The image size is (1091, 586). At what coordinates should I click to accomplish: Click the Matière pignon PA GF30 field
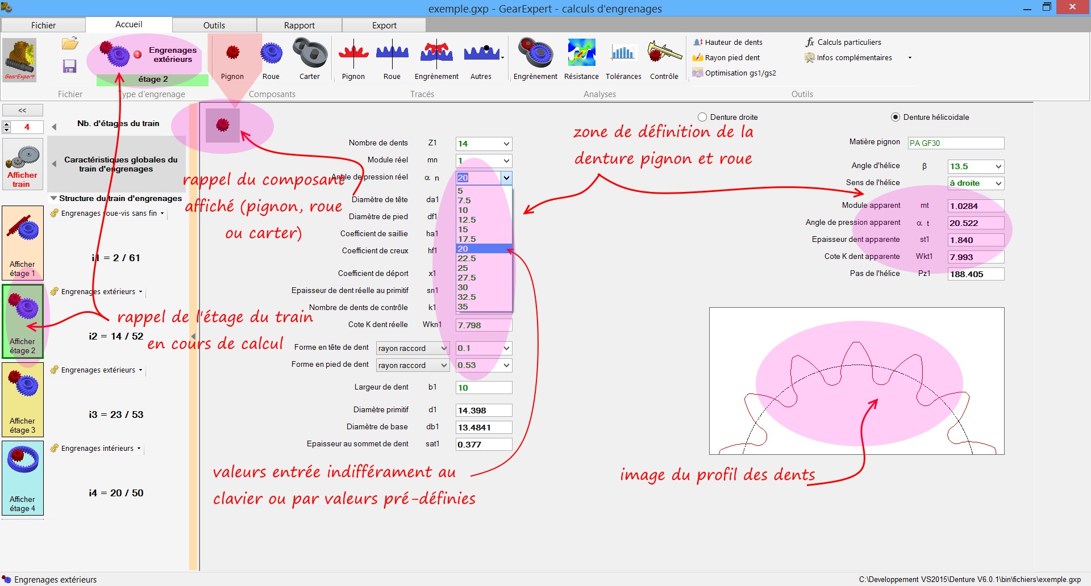click(956, 143)
